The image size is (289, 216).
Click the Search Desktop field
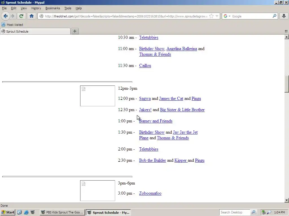tap(235, 212)
